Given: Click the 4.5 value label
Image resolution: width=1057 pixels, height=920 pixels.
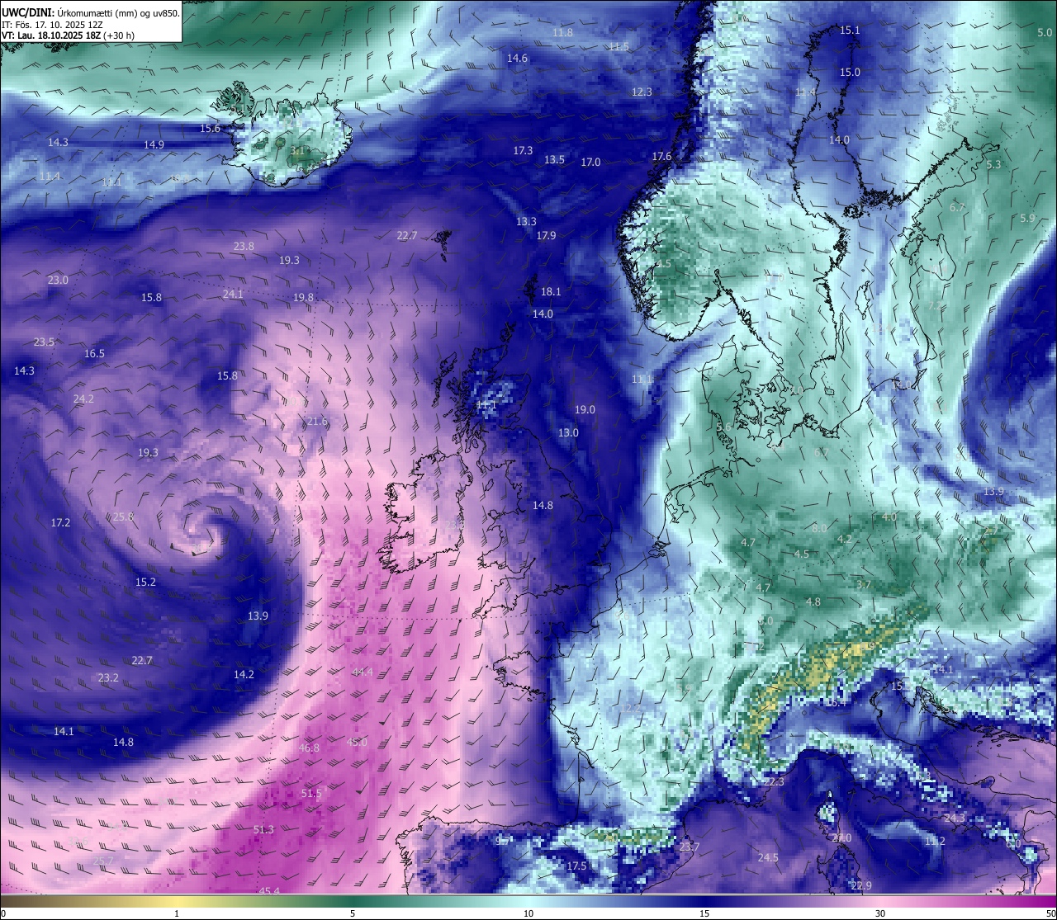Looking at the screenshot, I should [x=801, y=554].
